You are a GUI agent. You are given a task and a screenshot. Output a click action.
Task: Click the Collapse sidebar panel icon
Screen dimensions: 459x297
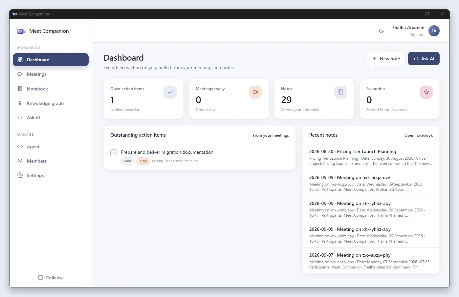pyautogui.click(x=41, y=278)
